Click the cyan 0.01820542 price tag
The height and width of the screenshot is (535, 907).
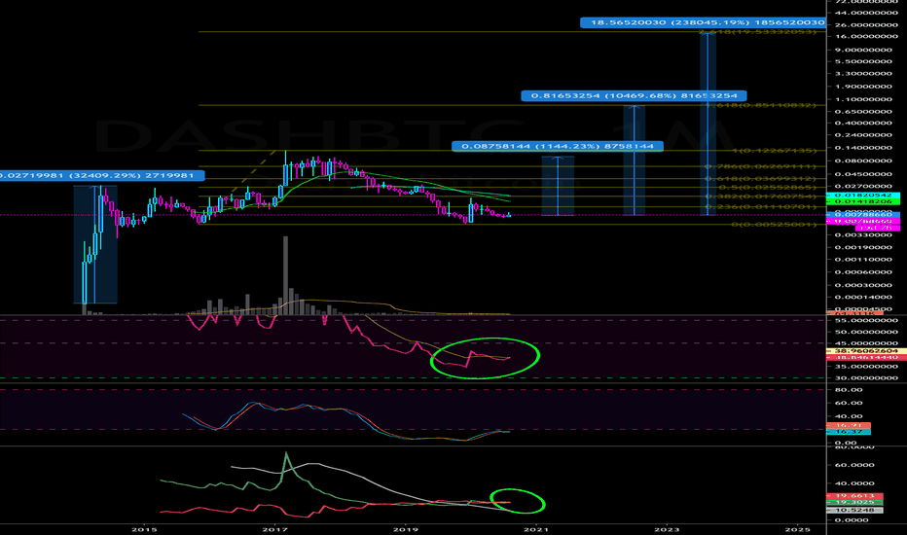[x=863, y=196]
